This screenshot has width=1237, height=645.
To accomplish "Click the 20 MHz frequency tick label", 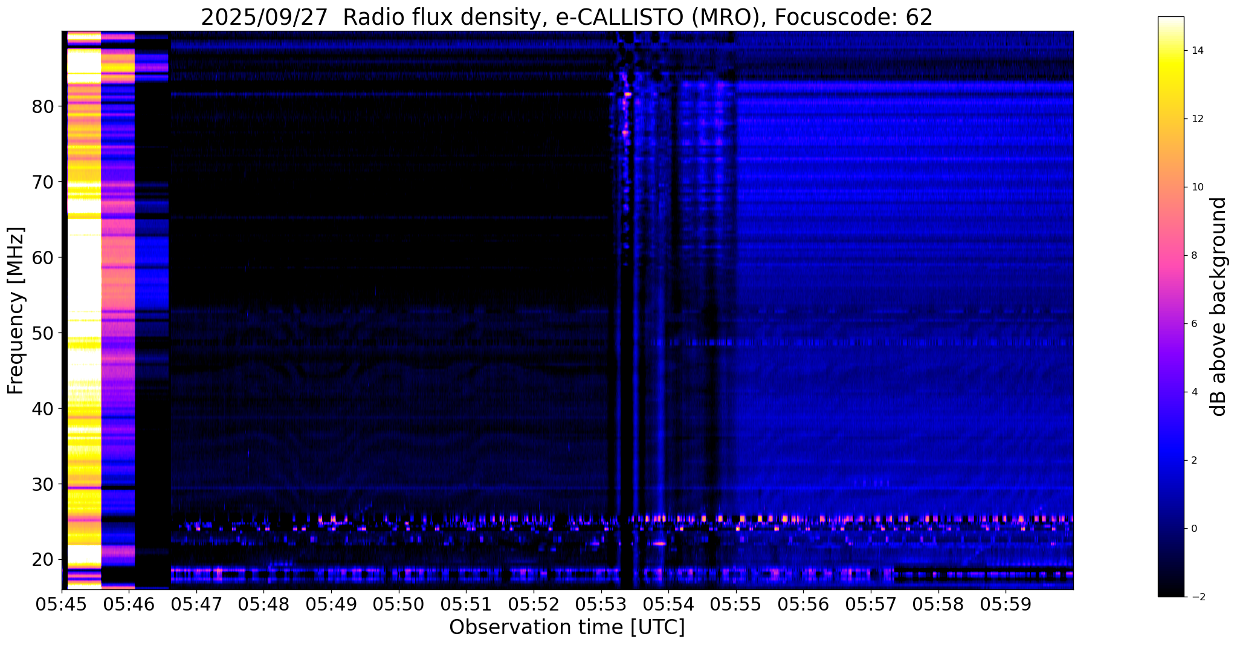I will point(43,560).
